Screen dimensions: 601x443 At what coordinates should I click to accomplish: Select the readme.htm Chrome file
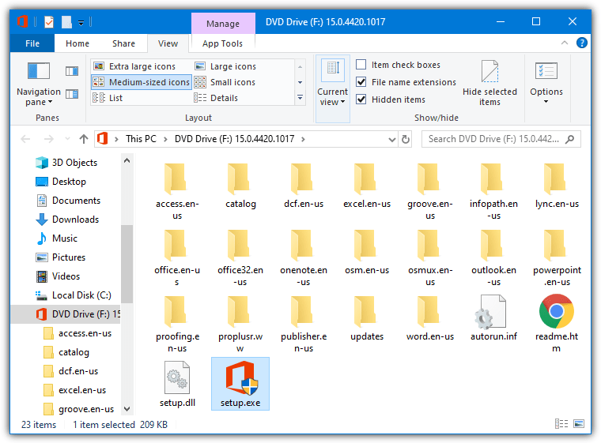(x=557, y=323)
